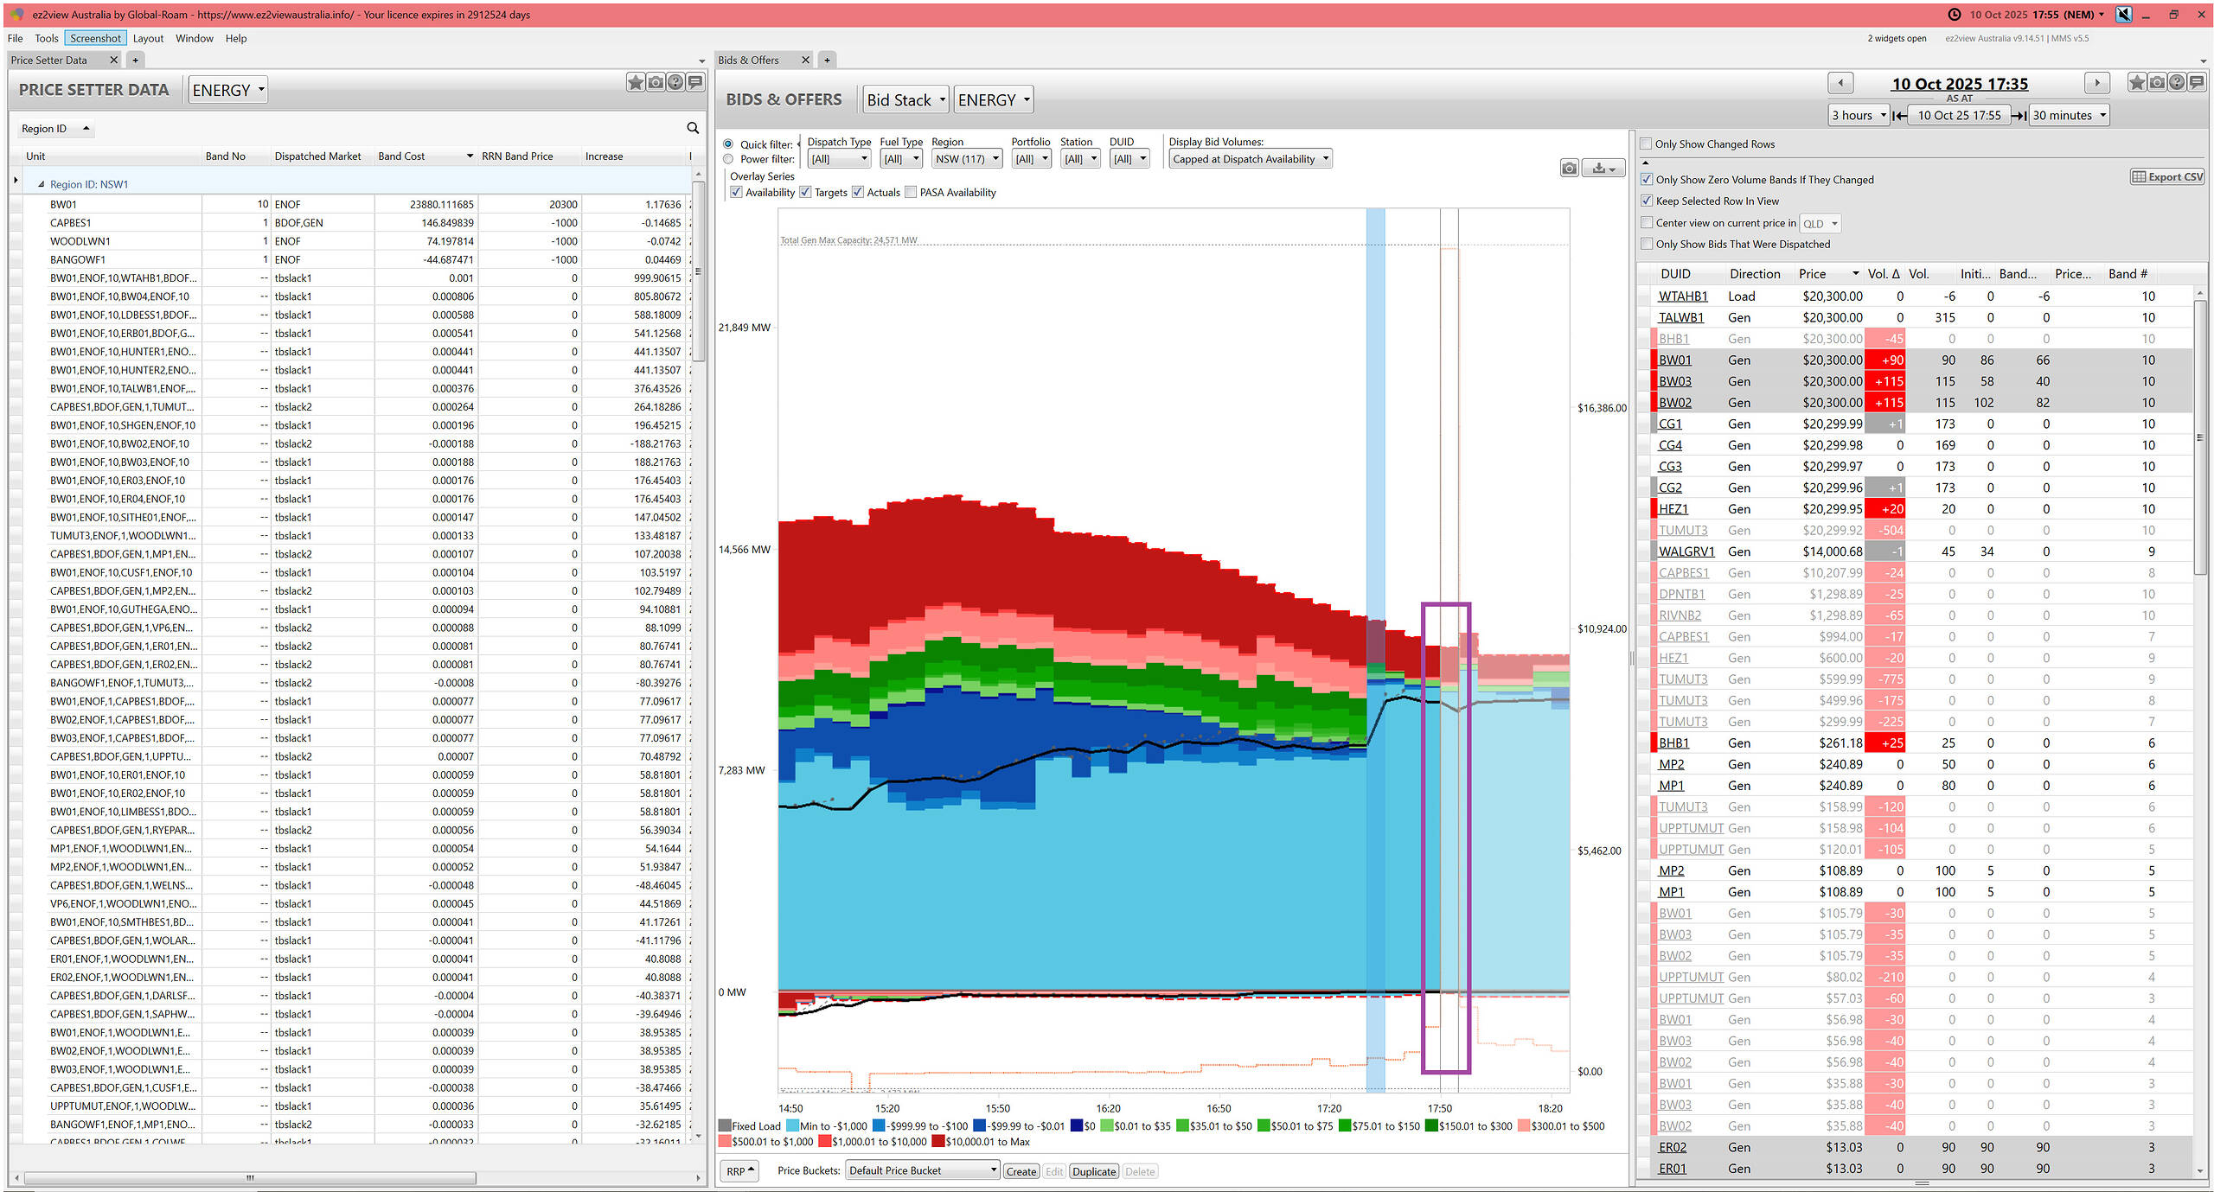
Task: Click the muted speaker icon in title bar
Action: (2123, 15)
